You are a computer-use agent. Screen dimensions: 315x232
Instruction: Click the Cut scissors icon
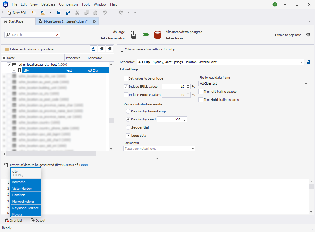click(x=77, y=13)
